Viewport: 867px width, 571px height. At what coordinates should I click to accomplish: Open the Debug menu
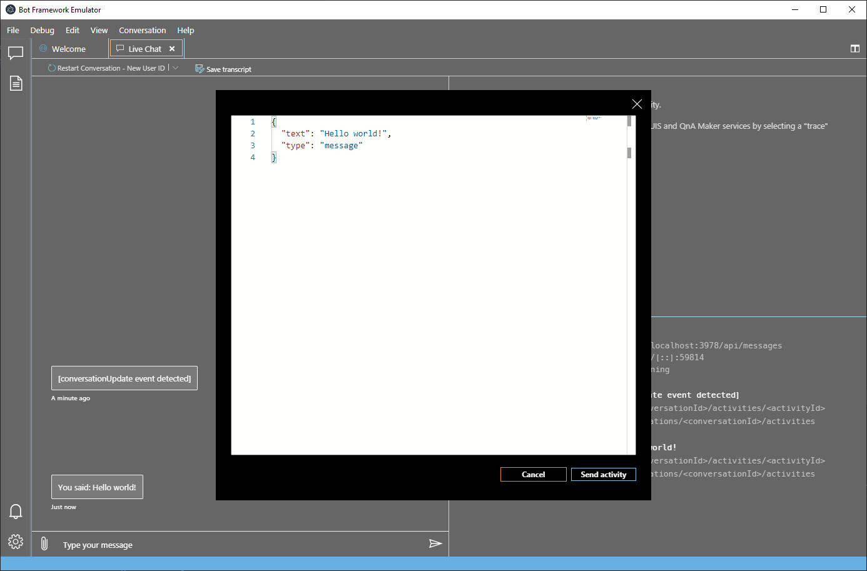point(43,30)
